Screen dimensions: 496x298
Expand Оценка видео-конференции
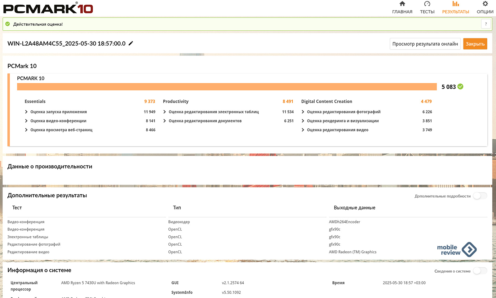coord(26,121)
